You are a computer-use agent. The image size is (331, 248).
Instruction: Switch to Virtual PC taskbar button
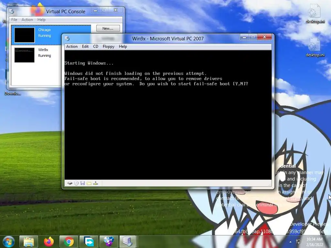[128, 242]
